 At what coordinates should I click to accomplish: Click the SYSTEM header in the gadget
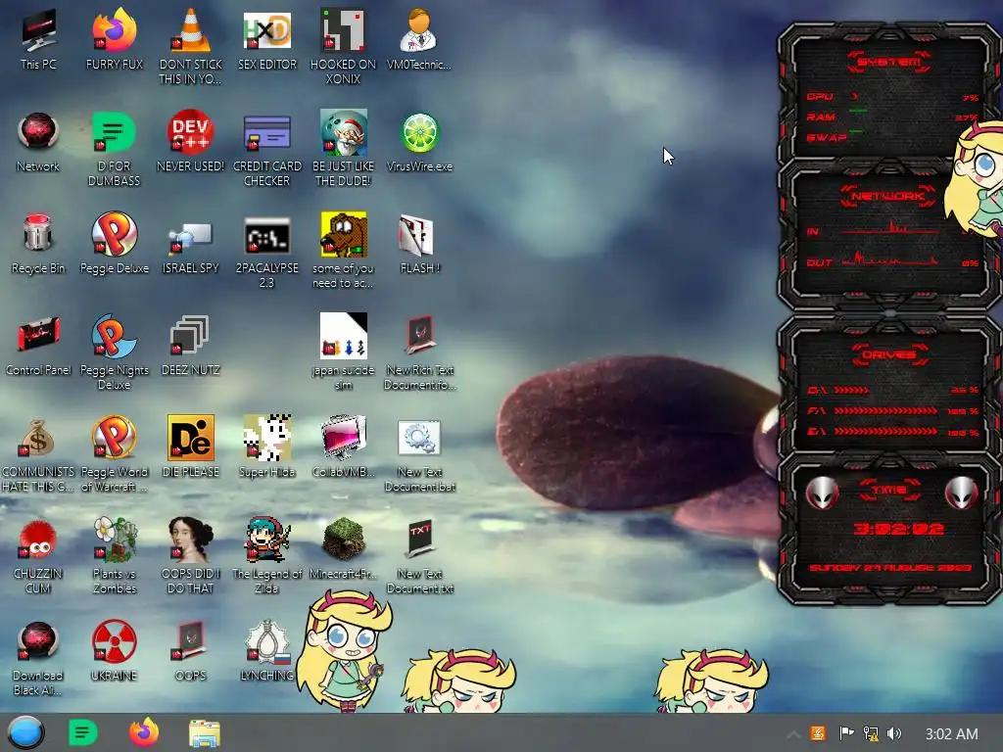(x=888, y=62)
